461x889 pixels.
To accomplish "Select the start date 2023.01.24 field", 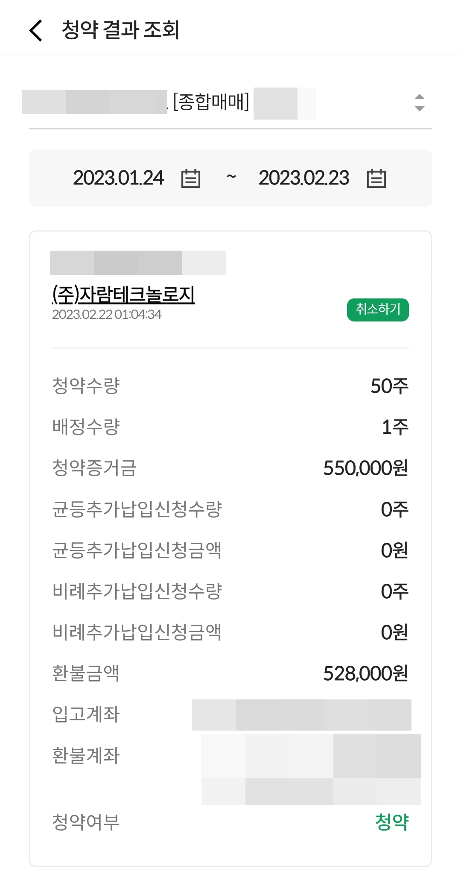I will [118, 178].
